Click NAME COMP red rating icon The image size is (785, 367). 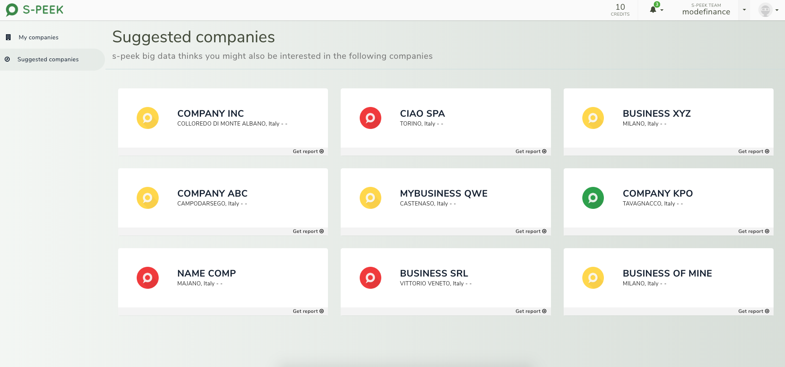click(x=148, y=278)
